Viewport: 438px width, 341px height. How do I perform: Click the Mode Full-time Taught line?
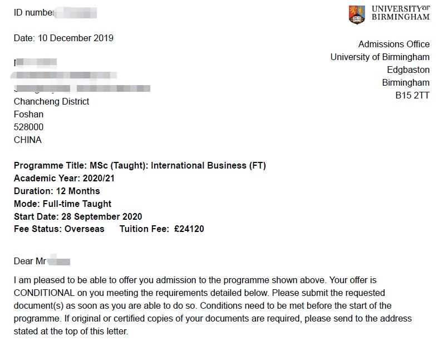62,204
